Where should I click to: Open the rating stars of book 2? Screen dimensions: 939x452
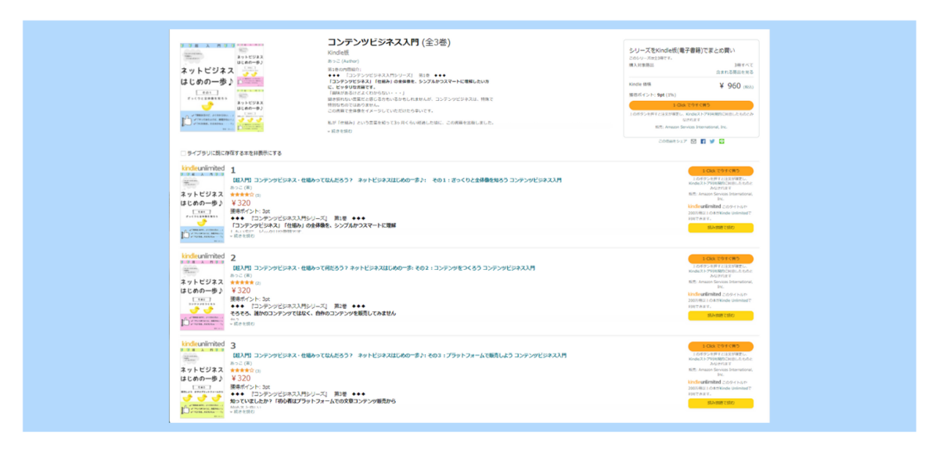242,282
